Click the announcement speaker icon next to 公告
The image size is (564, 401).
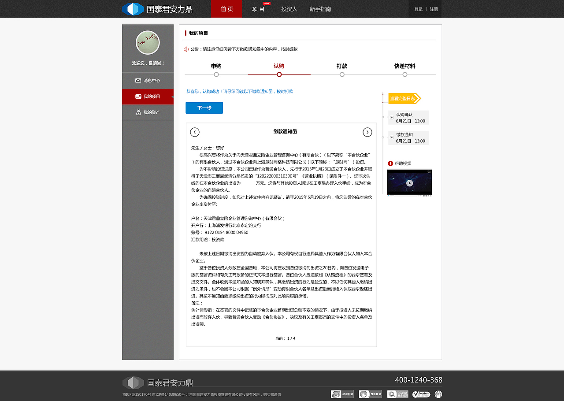click(x=186, y=49)
